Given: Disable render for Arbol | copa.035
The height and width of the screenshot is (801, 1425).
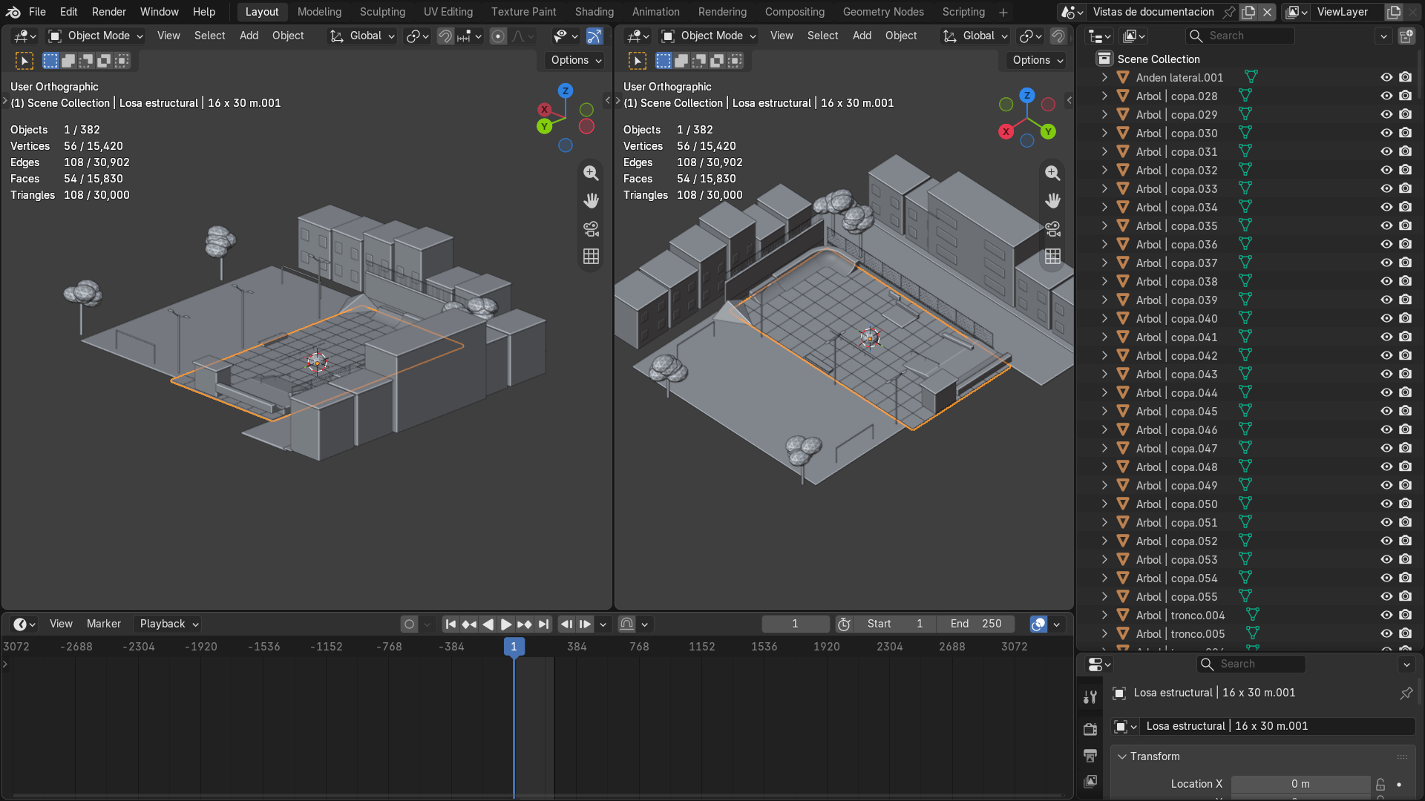Looking at the screenshot, I should tap(1405, 225).
